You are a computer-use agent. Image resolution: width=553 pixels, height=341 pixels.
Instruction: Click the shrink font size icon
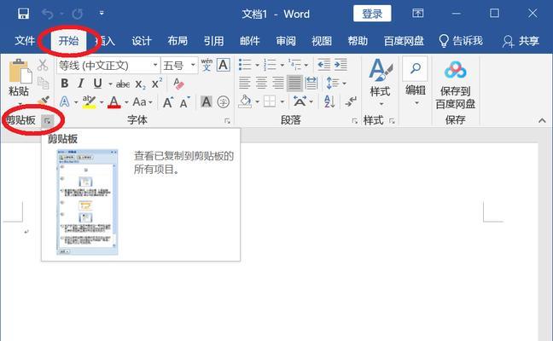185,102
